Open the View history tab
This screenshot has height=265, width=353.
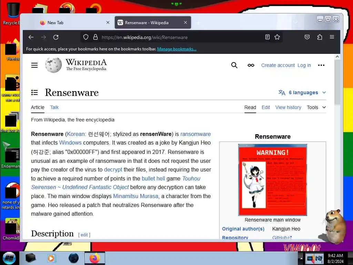coord(288,108)
